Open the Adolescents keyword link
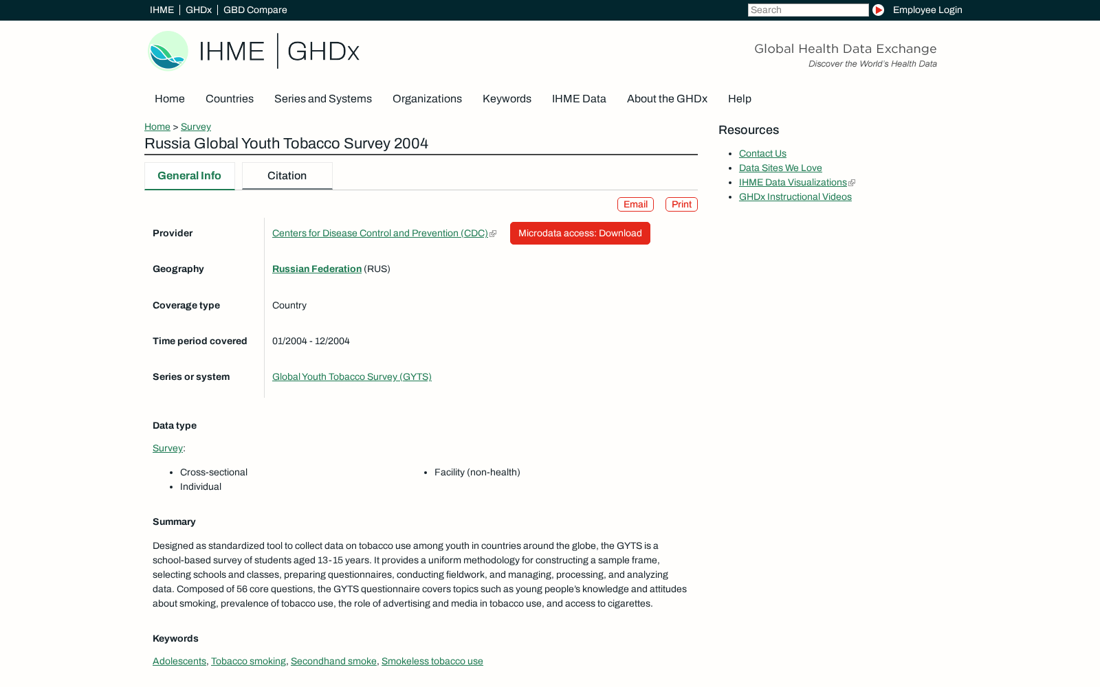This screenshot has width=1100, height=687. pos(179,662)
